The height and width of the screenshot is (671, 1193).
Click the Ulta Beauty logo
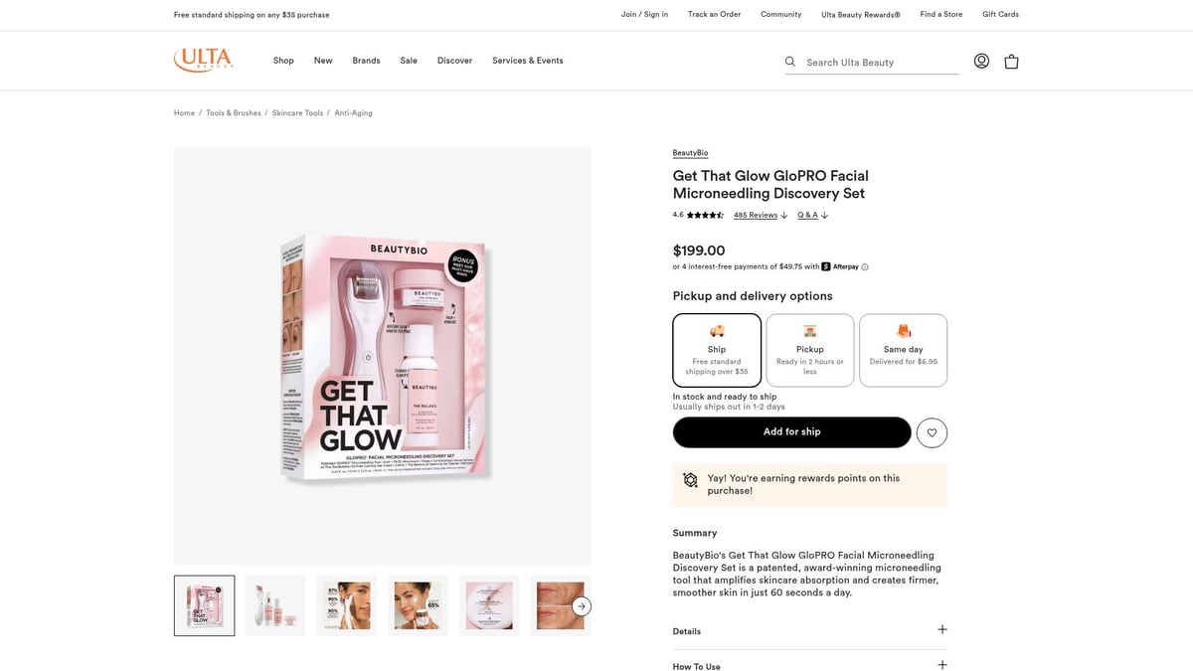click(204, 60)
